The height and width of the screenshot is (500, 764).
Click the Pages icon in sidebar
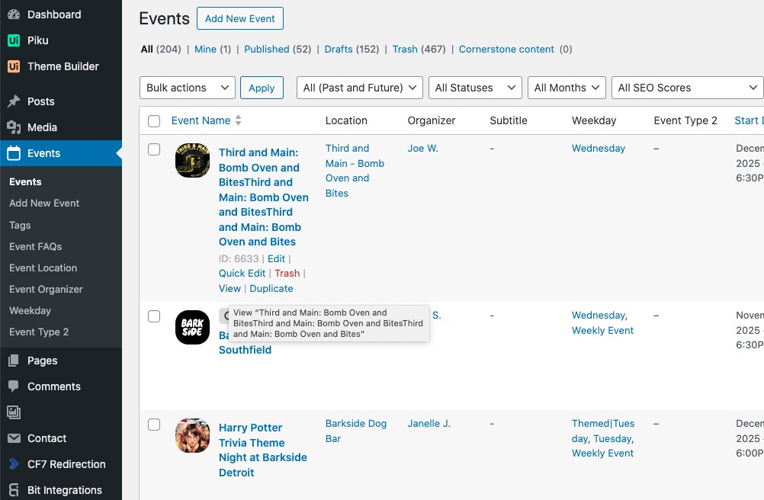tap(14, 361)
